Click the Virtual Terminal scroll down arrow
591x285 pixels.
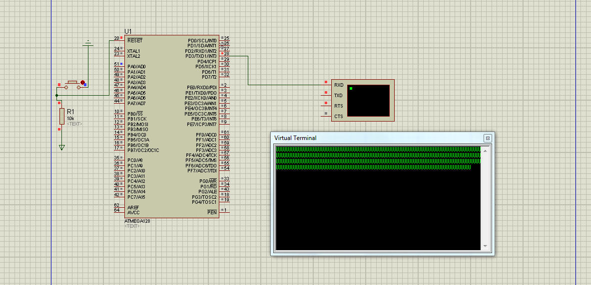click(x=485, y=246)
